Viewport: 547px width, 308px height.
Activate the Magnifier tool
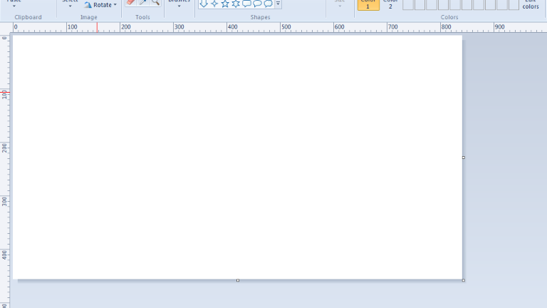tap(155, 3)
